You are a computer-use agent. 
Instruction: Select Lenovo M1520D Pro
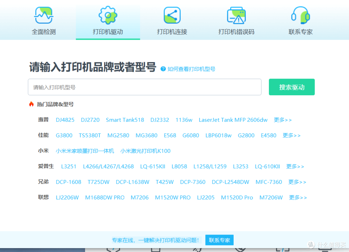pyautogui.click(x=237, y=197)
